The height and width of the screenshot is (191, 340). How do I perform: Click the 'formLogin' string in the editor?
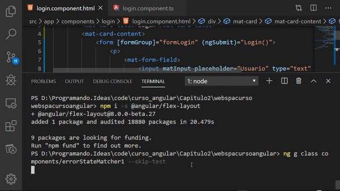pos(178,42)
